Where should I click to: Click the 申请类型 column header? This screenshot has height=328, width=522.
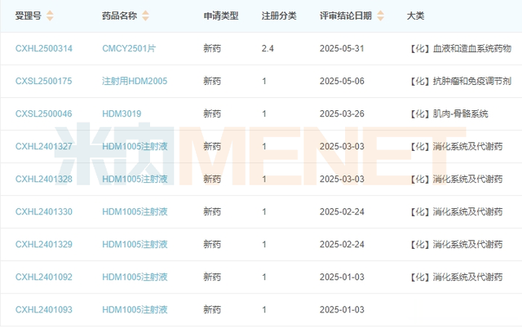(221, 16)
